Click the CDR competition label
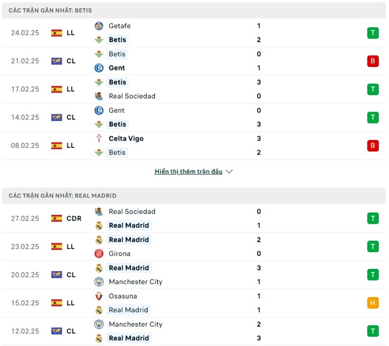Viewport: 389px width, 346px height. (x=74, y=218)
